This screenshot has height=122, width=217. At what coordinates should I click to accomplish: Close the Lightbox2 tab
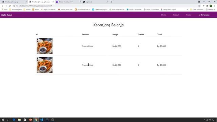click(x=107, y=2)
